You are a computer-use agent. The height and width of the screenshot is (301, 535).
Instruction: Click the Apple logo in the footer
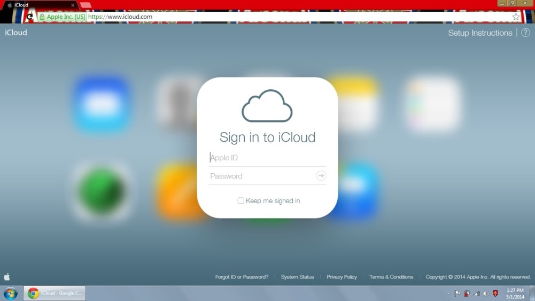point(7,277)
